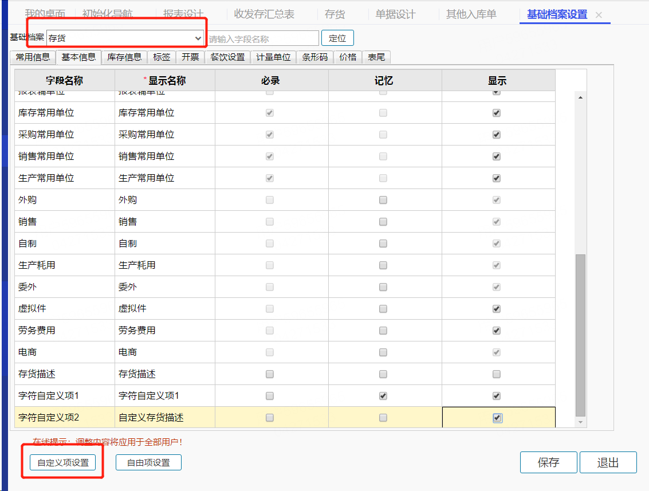Switch to the 存货 top tab
Screen dimensions: 649x491
[335, 14]
